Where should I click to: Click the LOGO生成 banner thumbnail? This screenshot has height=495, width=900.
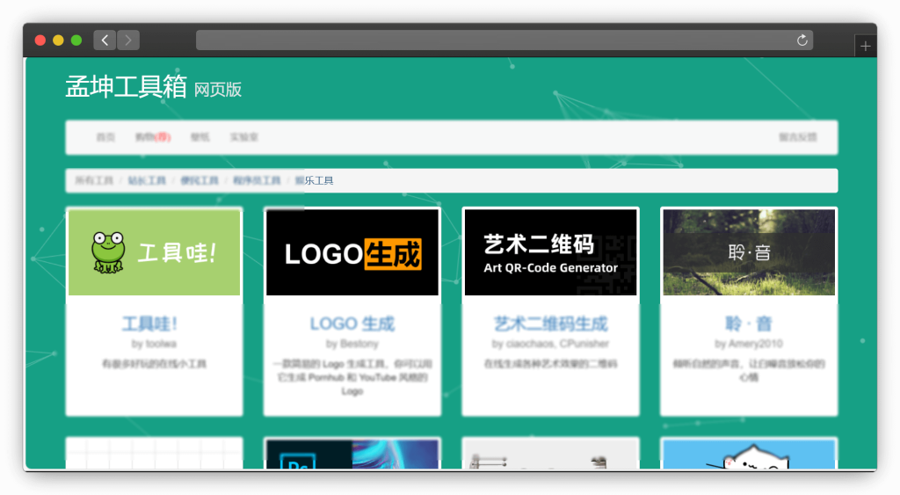coord(352,252)
